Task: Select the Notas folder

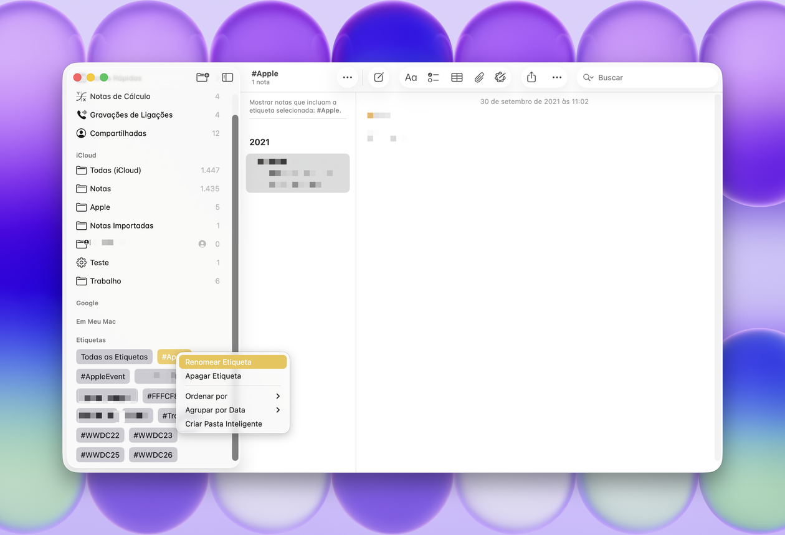Action: point(148,189)
